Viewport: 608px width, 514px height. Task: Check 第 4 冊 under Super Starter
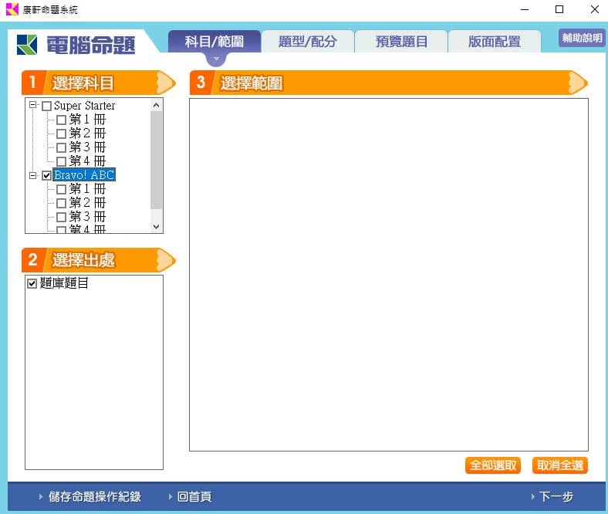click(x=61, y=161)
